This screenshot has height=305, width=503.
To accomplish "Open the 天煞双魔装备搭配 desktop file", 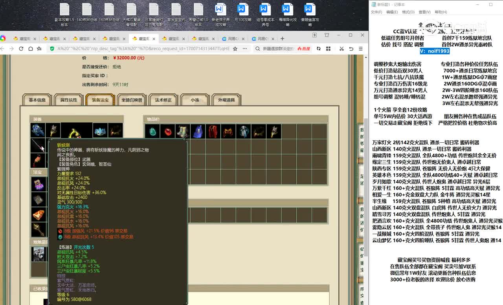I will pos(132,15).
